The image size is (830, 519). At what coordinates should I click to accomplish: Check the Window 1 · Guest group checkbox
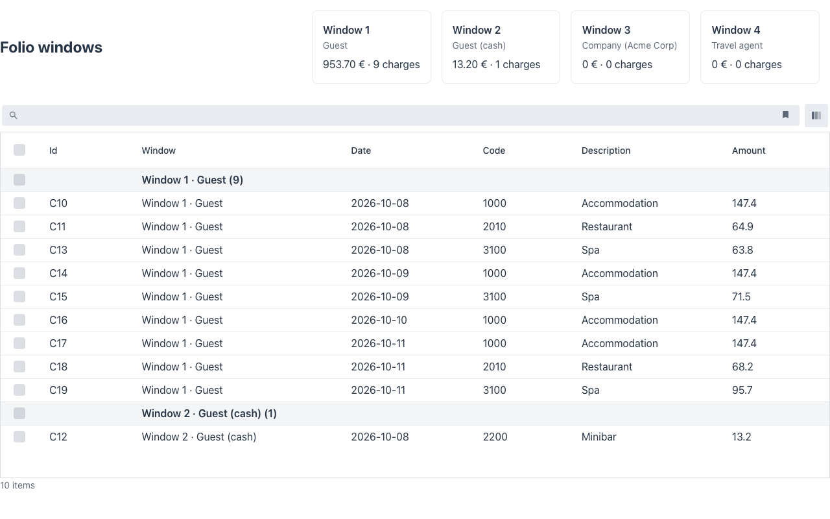point(19,180)
